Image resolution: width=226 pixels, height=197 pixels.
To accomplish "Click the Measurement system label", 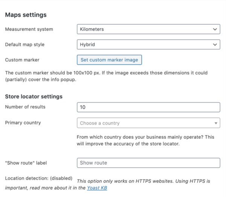I will (x=29, y=29).
